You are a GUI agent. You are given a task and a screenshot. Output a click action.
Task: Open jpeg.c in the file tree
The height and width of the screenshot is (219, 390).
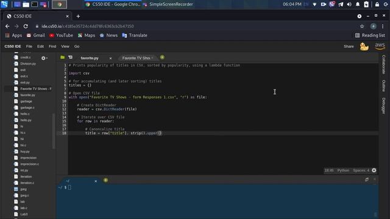click(24, 195)
